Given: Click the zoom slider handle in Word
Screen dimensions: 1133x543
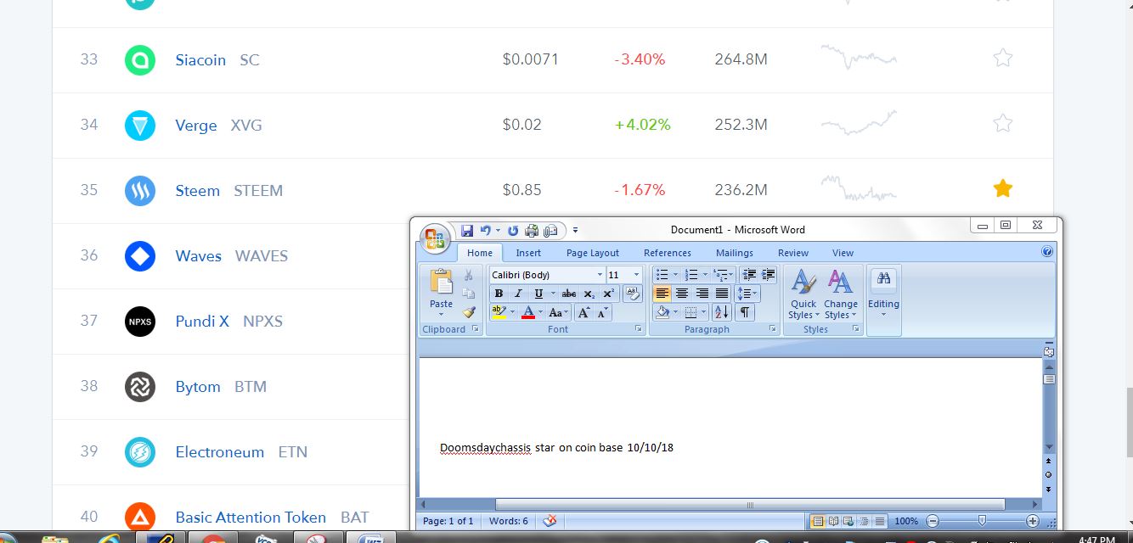Looking at the screenshot, I should tap(983, 521).
